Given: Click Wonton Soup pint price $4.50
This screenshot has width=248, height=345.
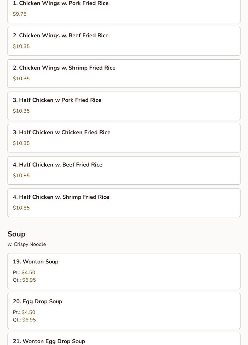Looking at the screenshot, I should pos(28,272).
